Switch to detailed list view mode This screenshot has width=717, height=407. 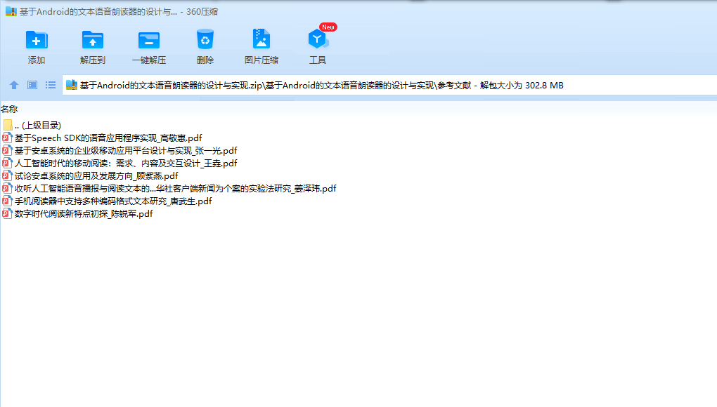click(51, 85)
